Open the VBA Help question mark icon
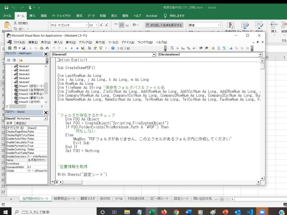Screen dimensions: 287x215 (x=113, y=48)
